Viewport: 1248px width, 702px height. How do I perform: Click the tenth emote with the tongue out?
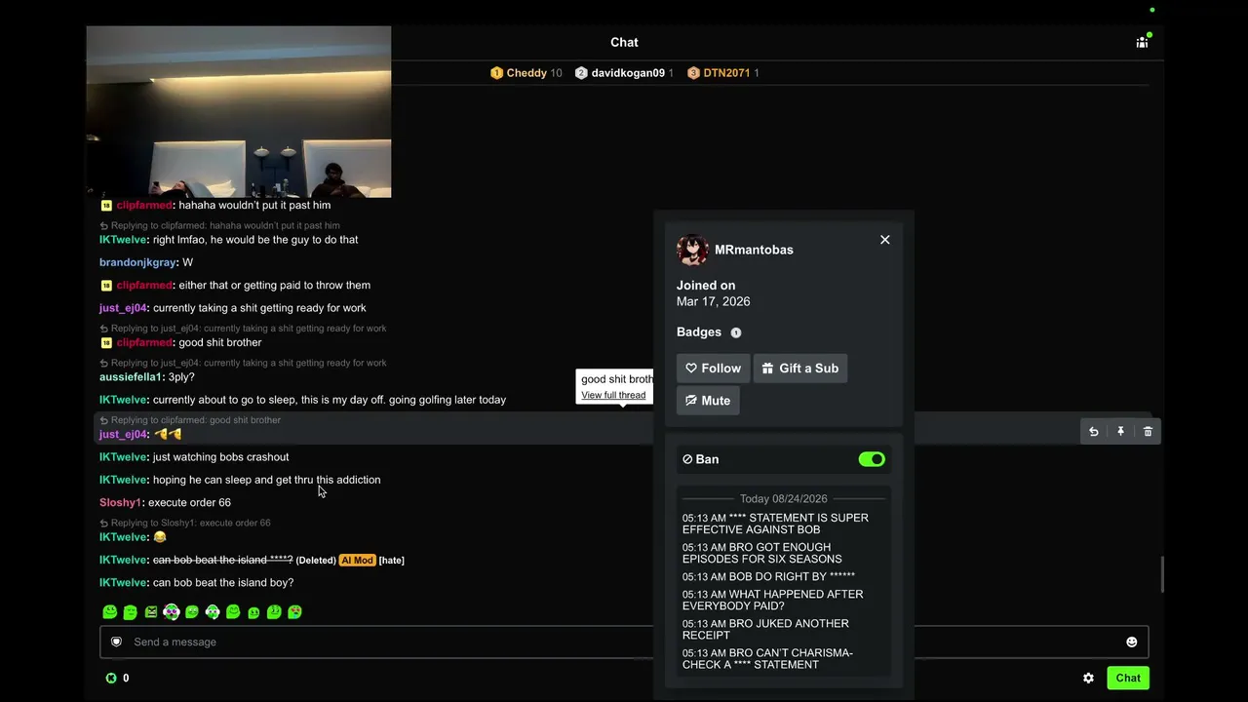(294, 612)
